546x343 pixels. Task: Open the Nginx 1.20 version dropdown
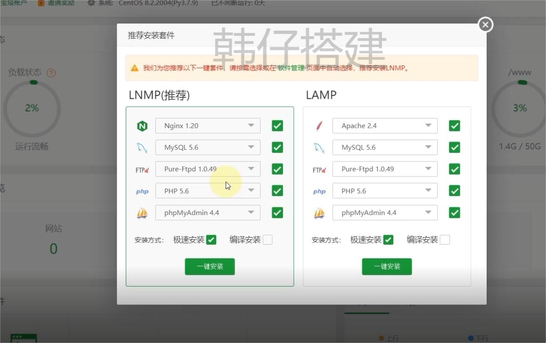coord(208,126)
